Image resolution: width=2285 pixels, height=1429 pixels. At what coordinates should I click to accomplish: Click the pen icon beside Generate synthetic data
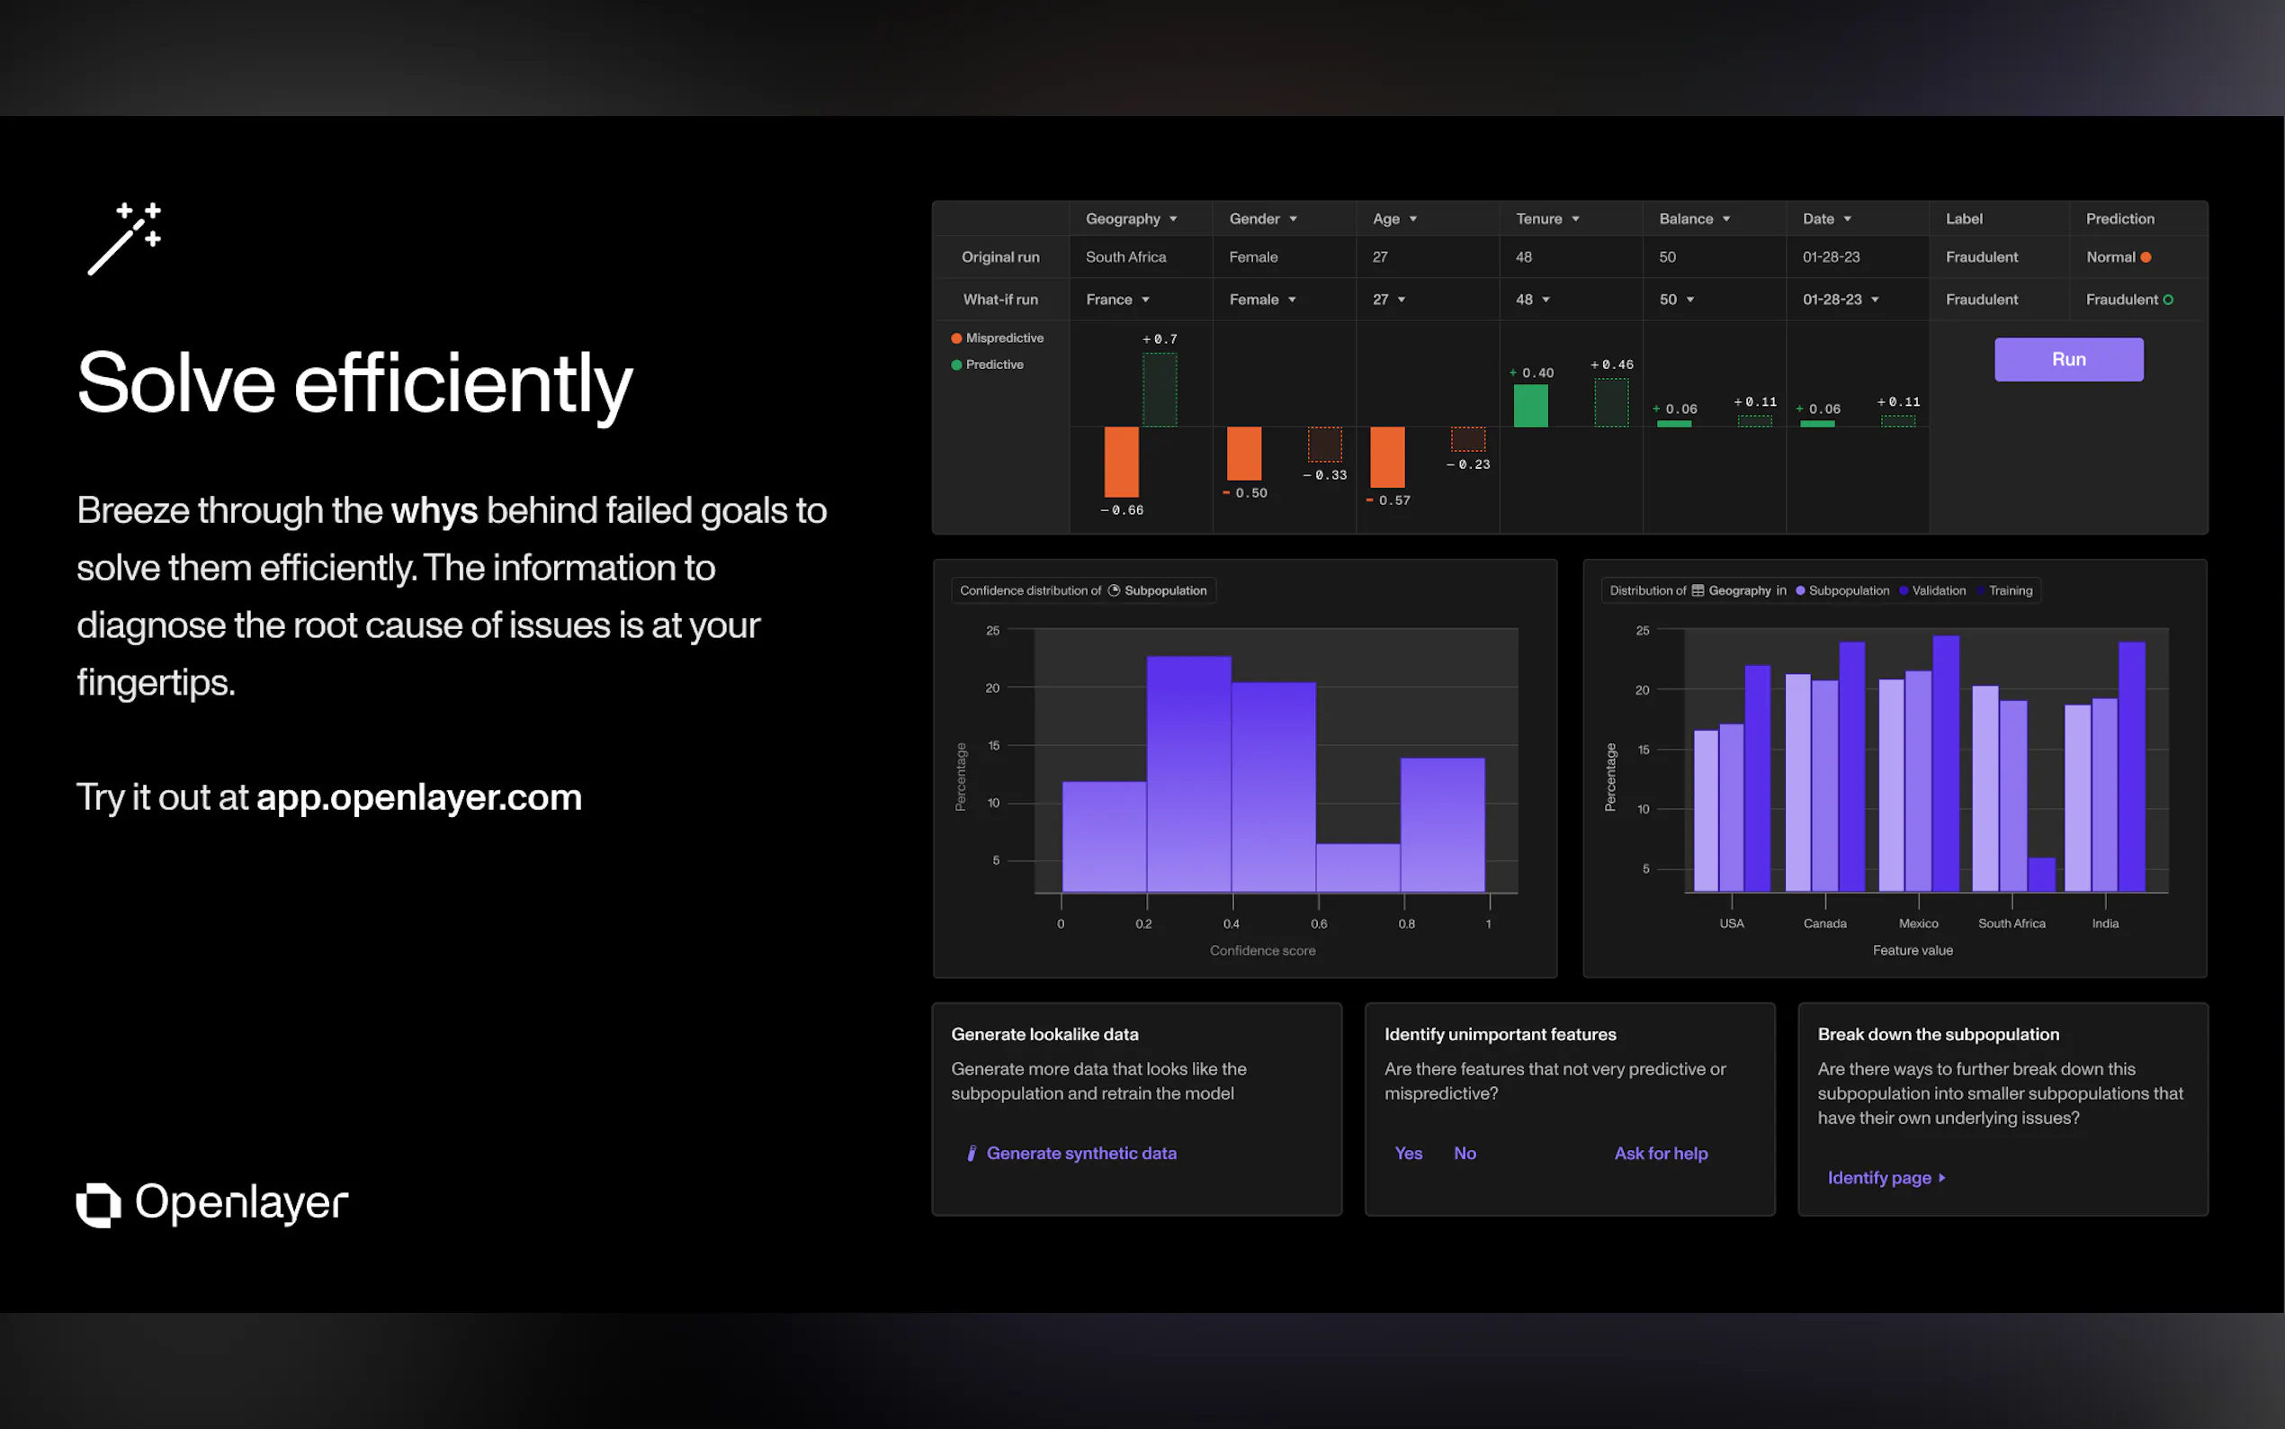pos(971,1153)
